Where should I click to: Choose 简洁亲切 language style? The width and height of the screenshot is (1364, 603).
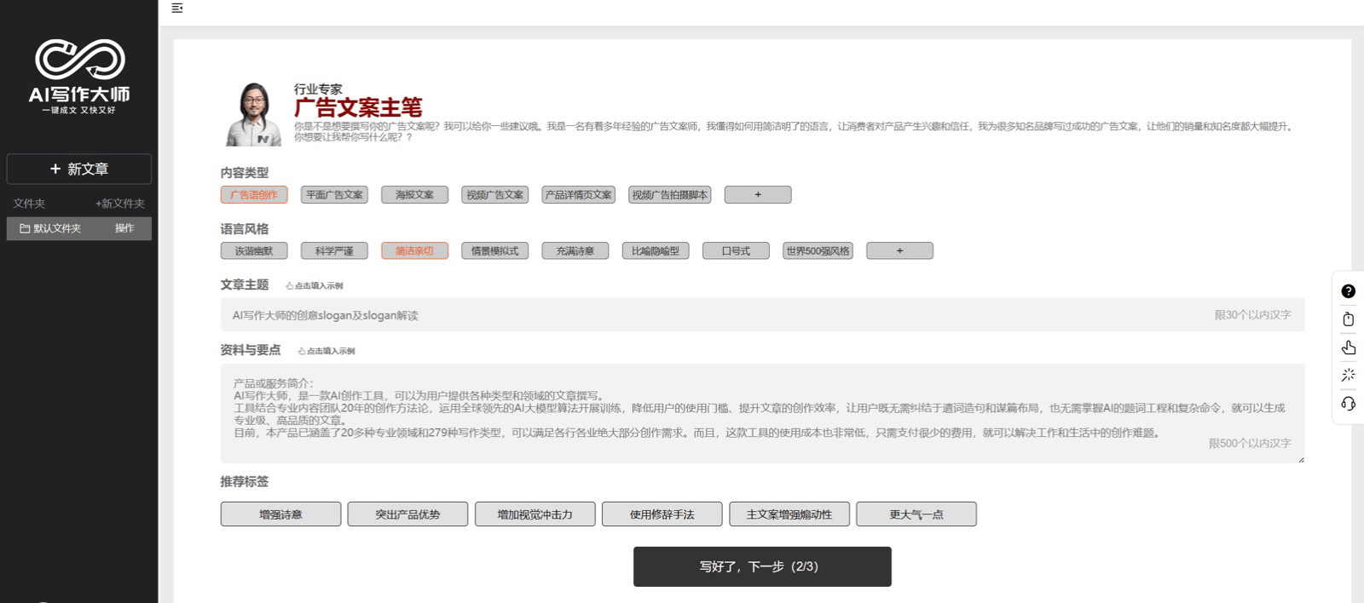point(414,251)
